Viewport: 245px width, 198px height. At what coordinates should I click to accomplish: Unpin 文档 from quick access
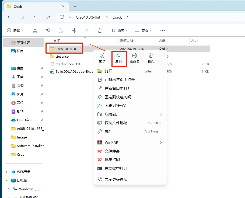pos(42,86)
